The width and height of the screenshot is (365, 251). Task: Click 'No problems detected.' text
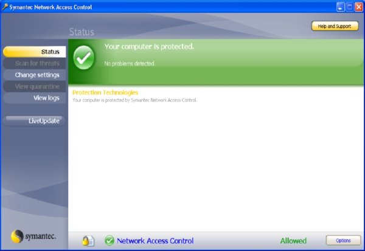(130, 63)
